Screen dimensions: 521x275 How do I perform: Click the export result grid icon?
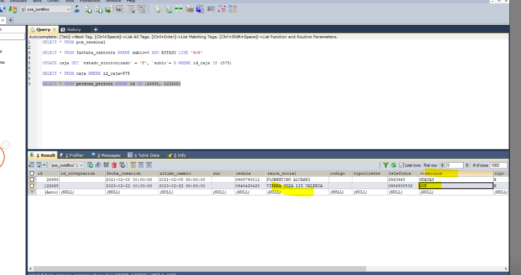click(31, 165)
